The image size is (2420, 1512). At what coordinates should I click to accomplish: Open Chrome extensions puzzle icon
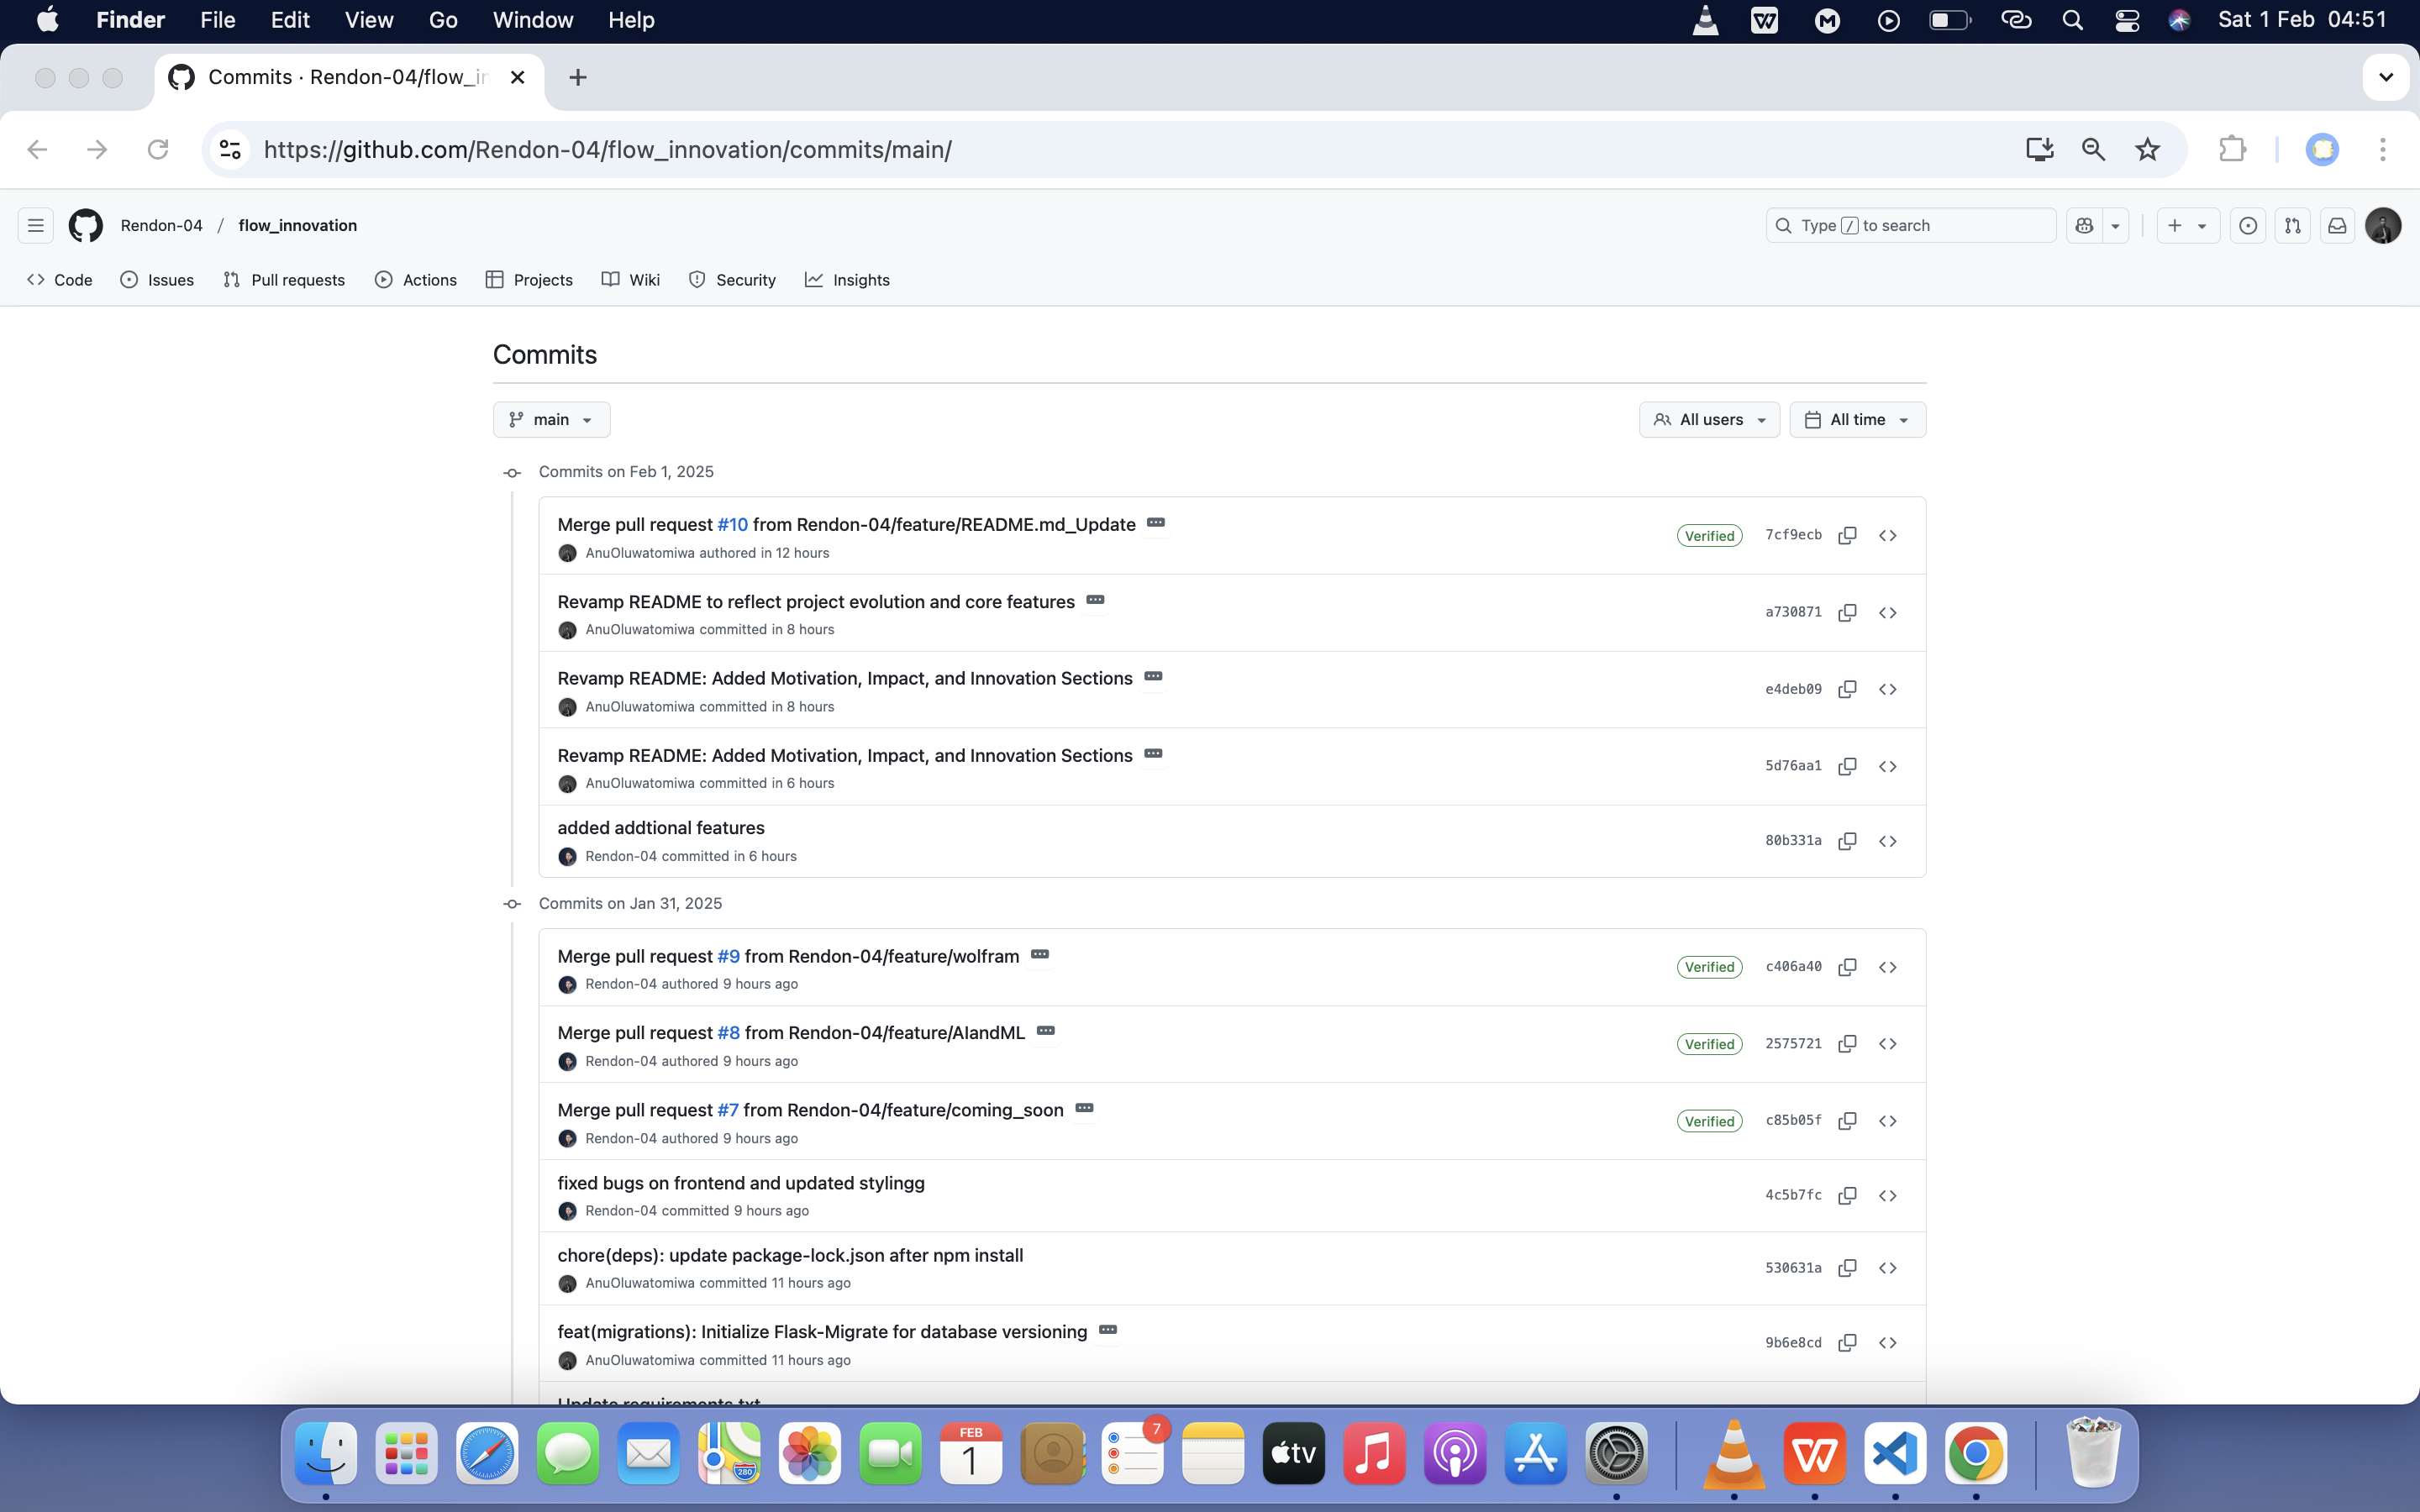[2232, 150]
